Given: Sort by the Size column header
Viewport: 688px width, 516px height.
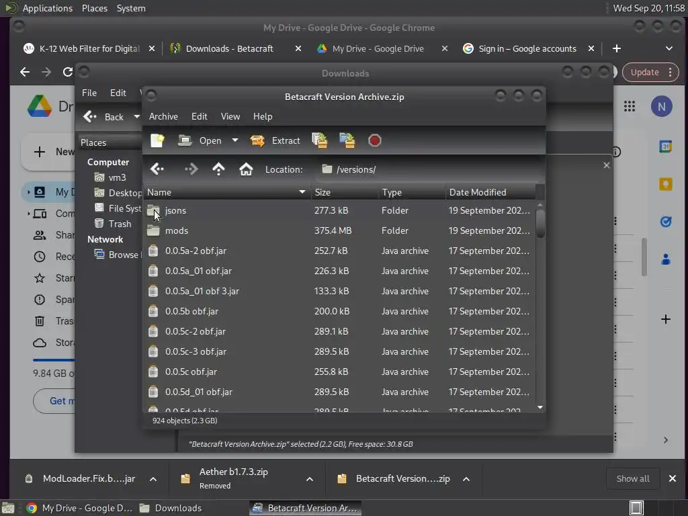Looking at the screenshot, I should click(345, 192).
